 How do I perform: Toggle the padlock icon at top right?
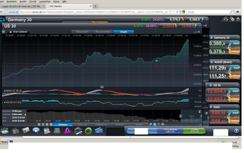[238, 19]
